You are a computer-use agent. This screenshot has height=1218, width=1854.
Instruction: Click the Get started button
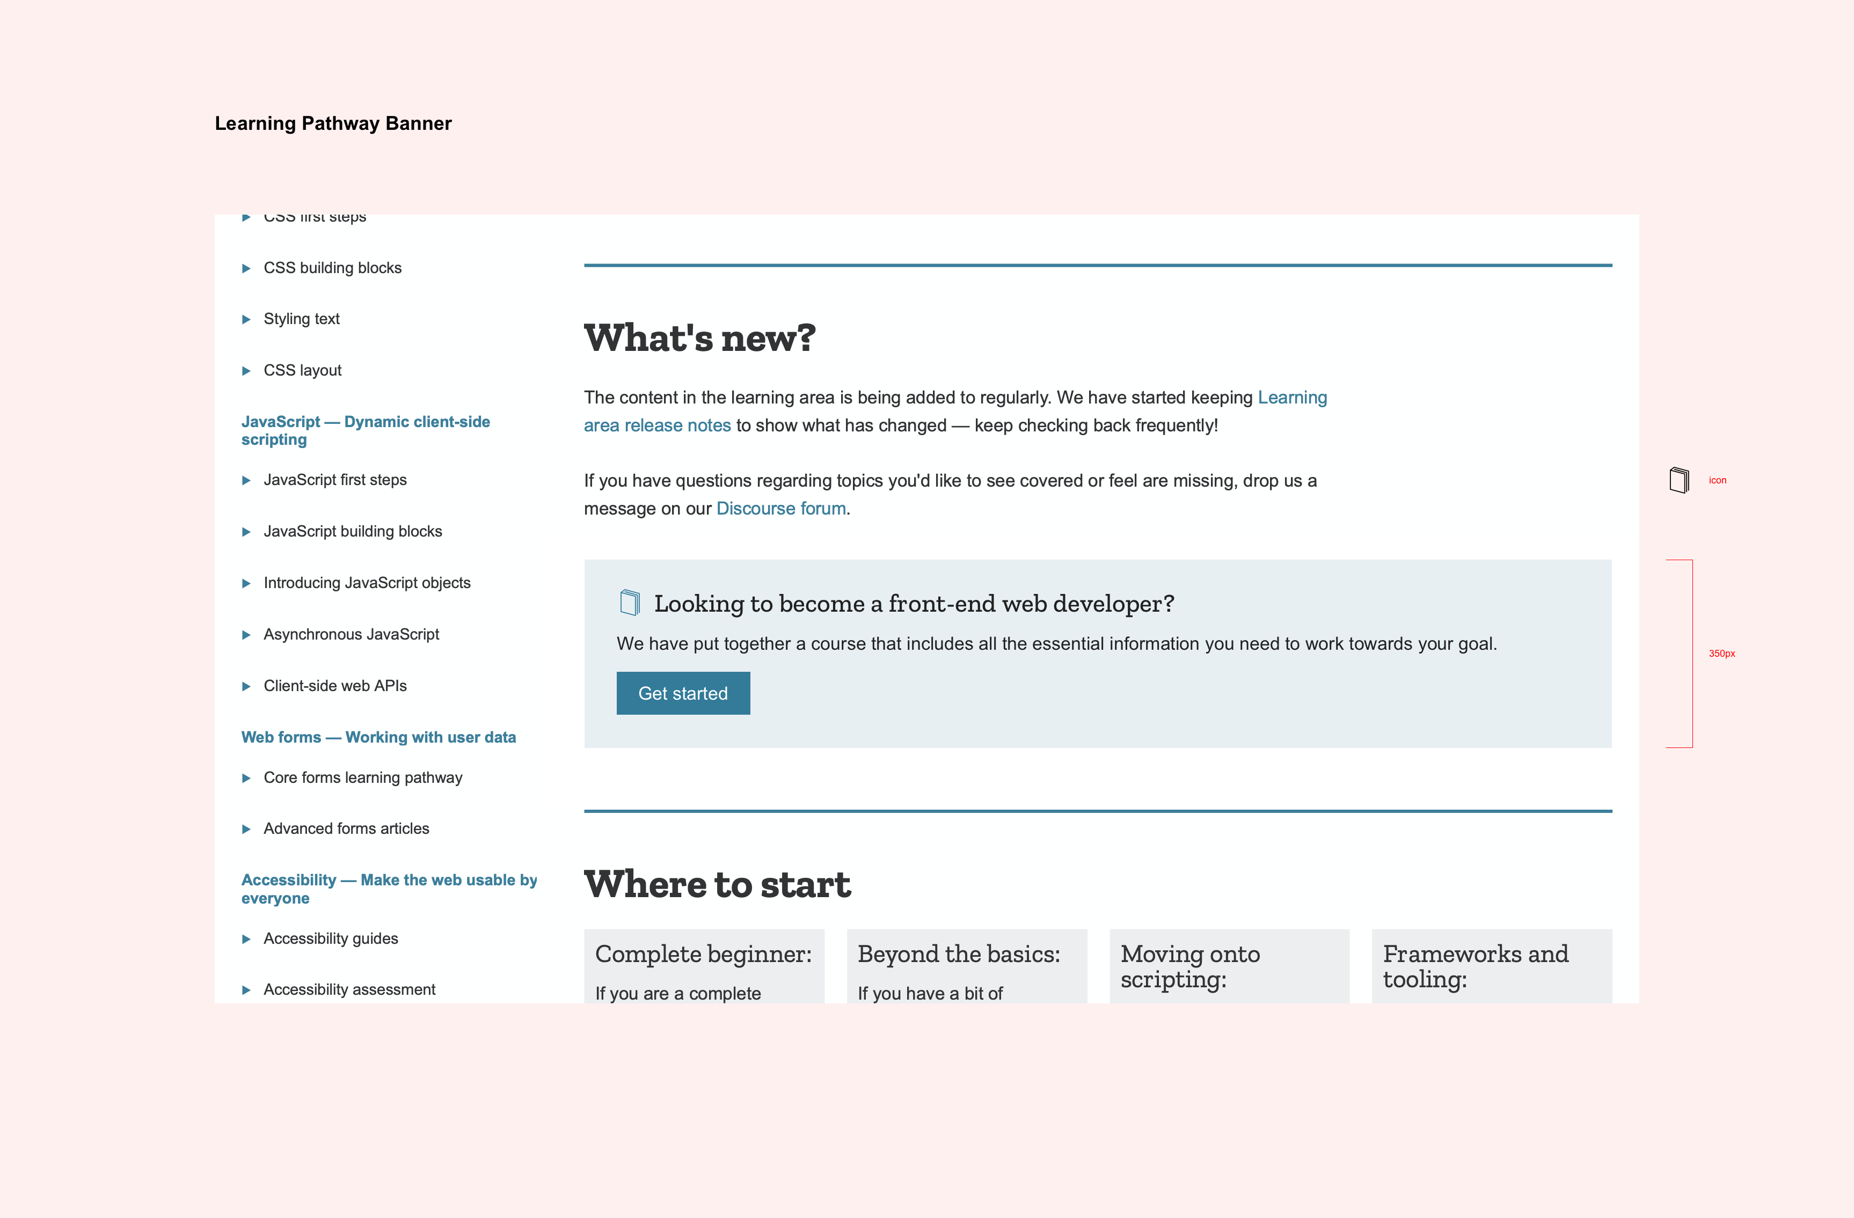[x=682, y=692]
